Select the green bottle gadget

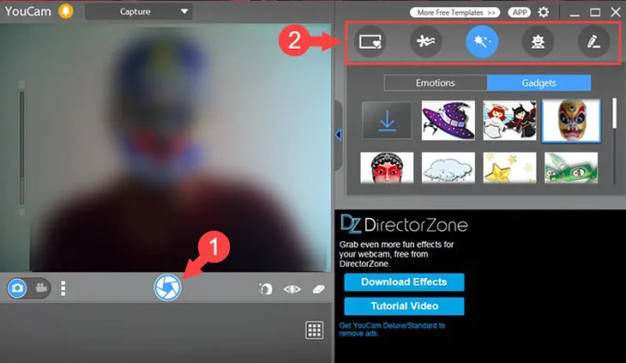tap(571, 167)
